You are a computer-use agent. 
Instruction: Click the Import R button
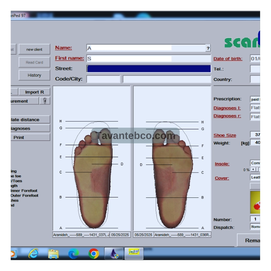37,92
